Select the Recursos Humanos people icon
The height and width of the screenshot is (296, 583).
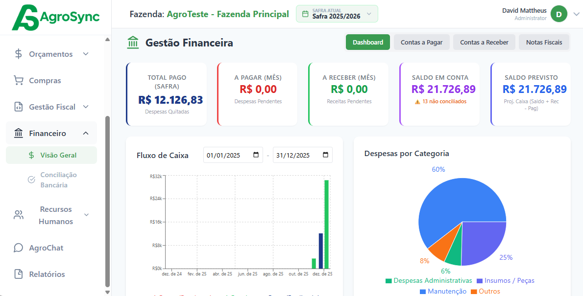(x=19, y=215)
